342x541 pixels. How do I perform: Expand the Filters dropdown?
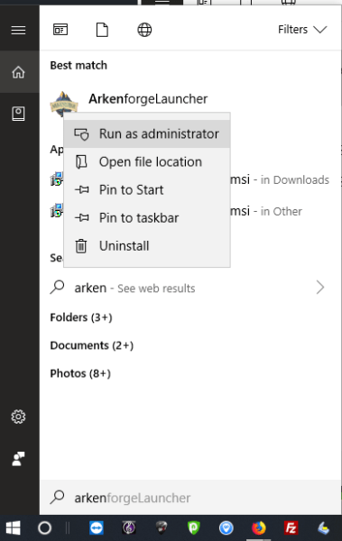point(302,30)
